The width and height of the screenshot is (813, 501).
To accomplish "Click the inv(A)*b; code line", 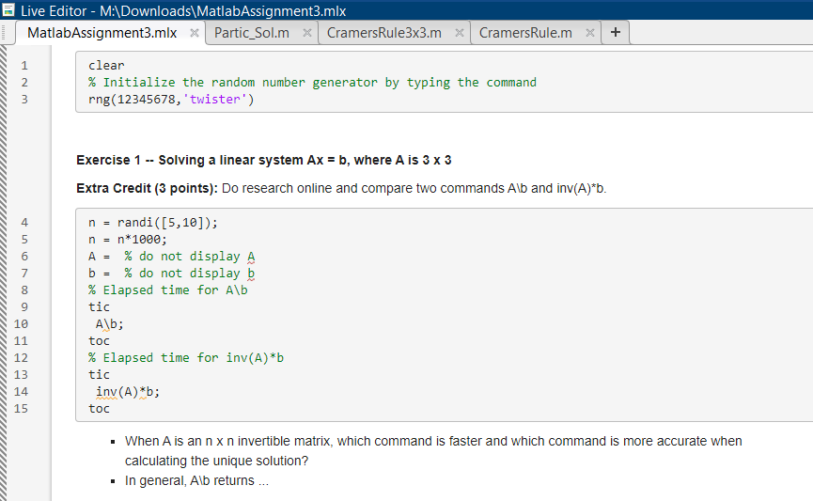I will [x=128, y=392].
